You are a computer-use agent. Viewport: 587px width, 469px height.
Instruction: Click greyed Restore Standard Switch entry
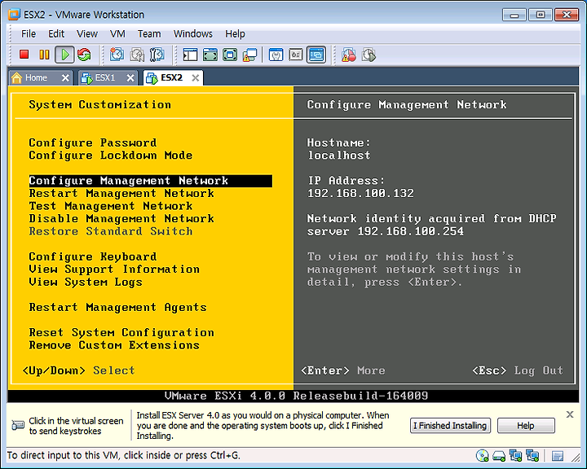[111, 231]
